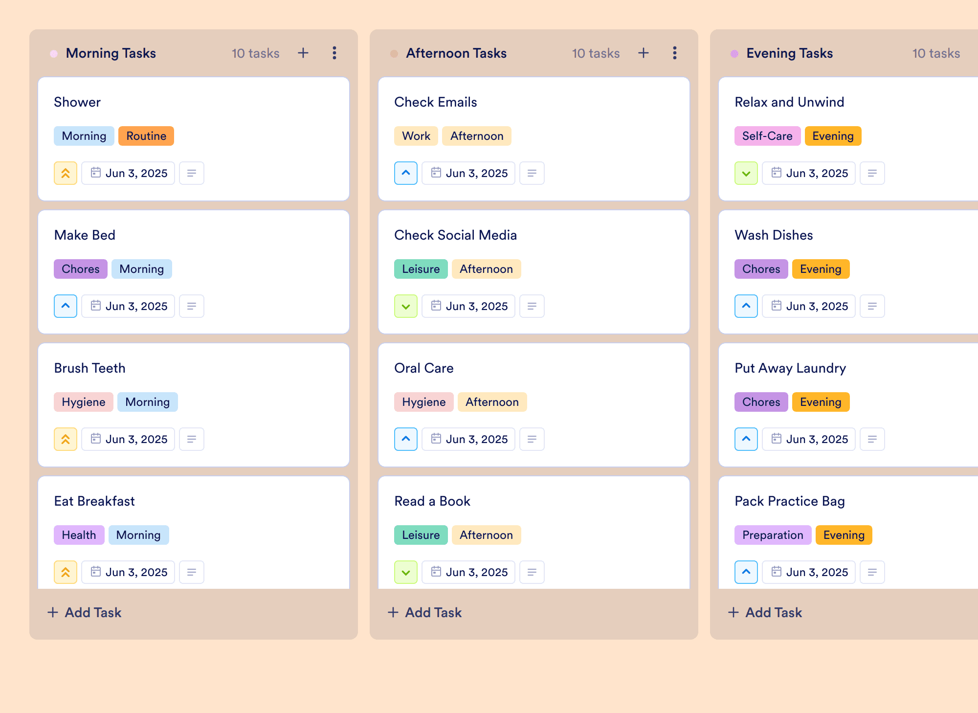978x713 pixels.
Task: Change Shower task's highest priority indicator
Action: [x=66, y=173]
